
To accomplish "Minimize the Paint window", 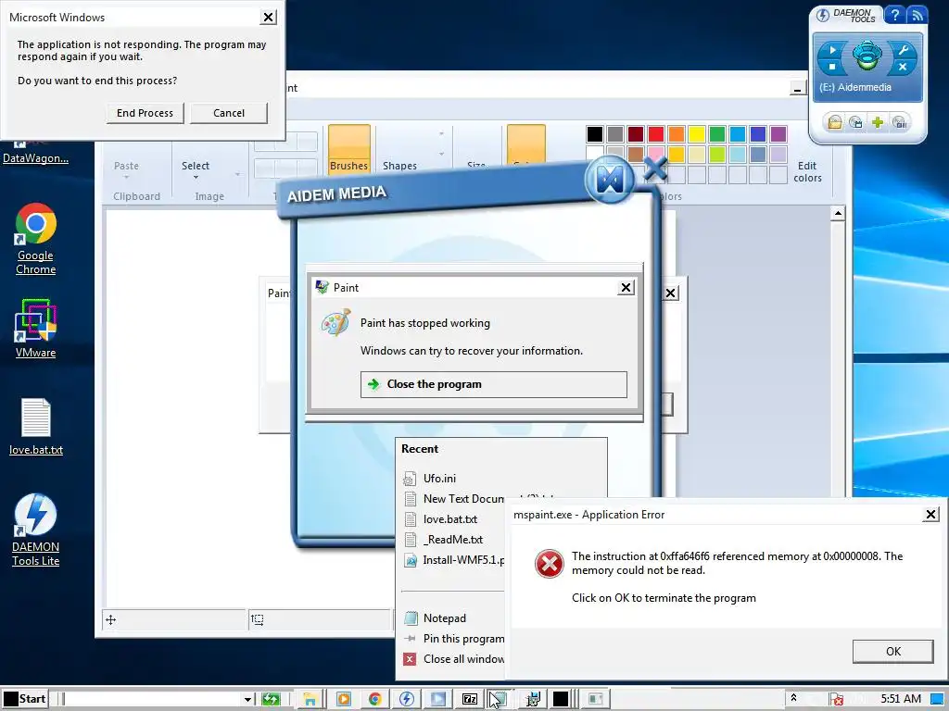I will click(x=798, y=89).
